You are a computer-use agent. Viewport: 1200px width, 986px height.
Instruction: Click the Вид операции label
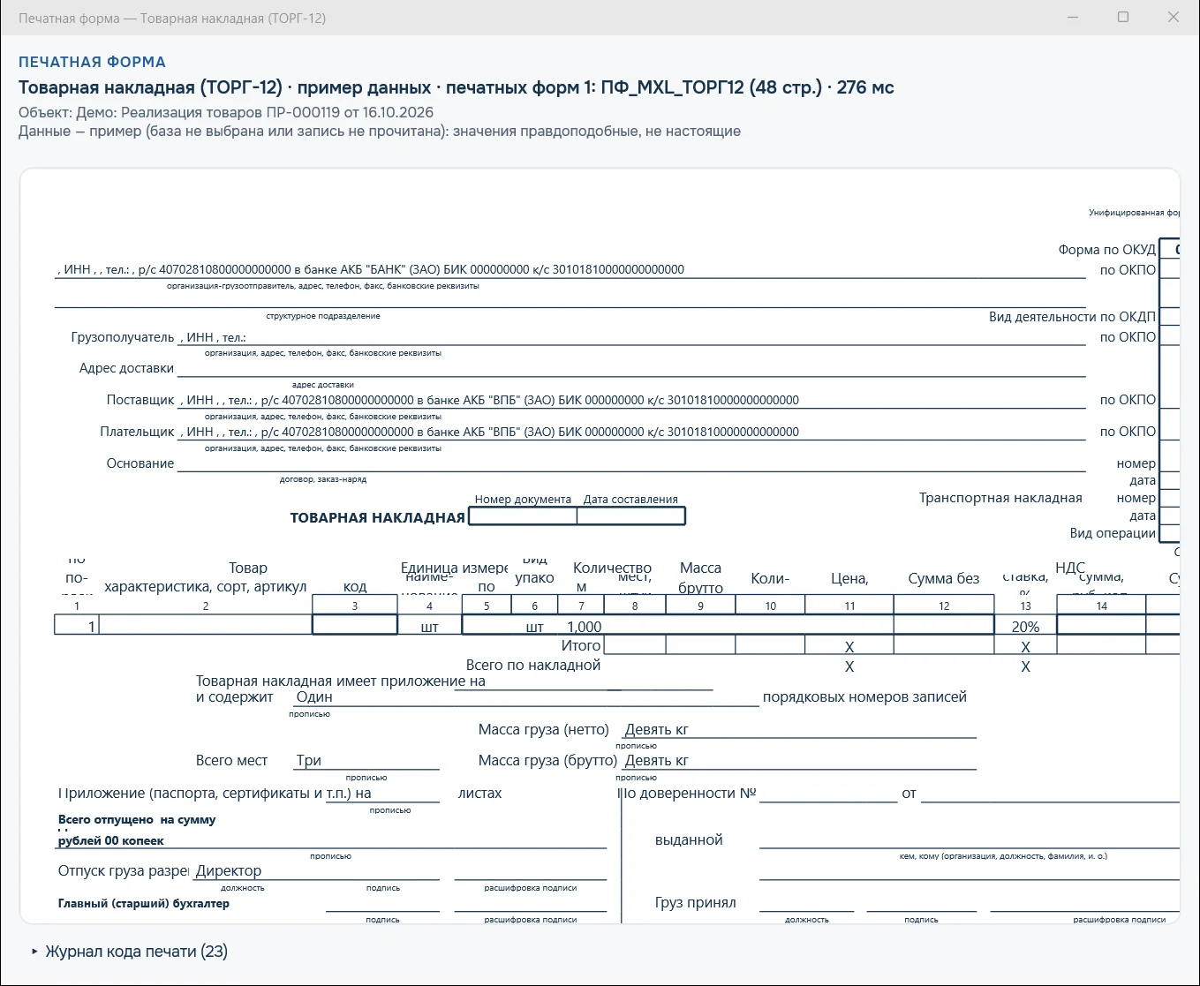pos(1113,533)
